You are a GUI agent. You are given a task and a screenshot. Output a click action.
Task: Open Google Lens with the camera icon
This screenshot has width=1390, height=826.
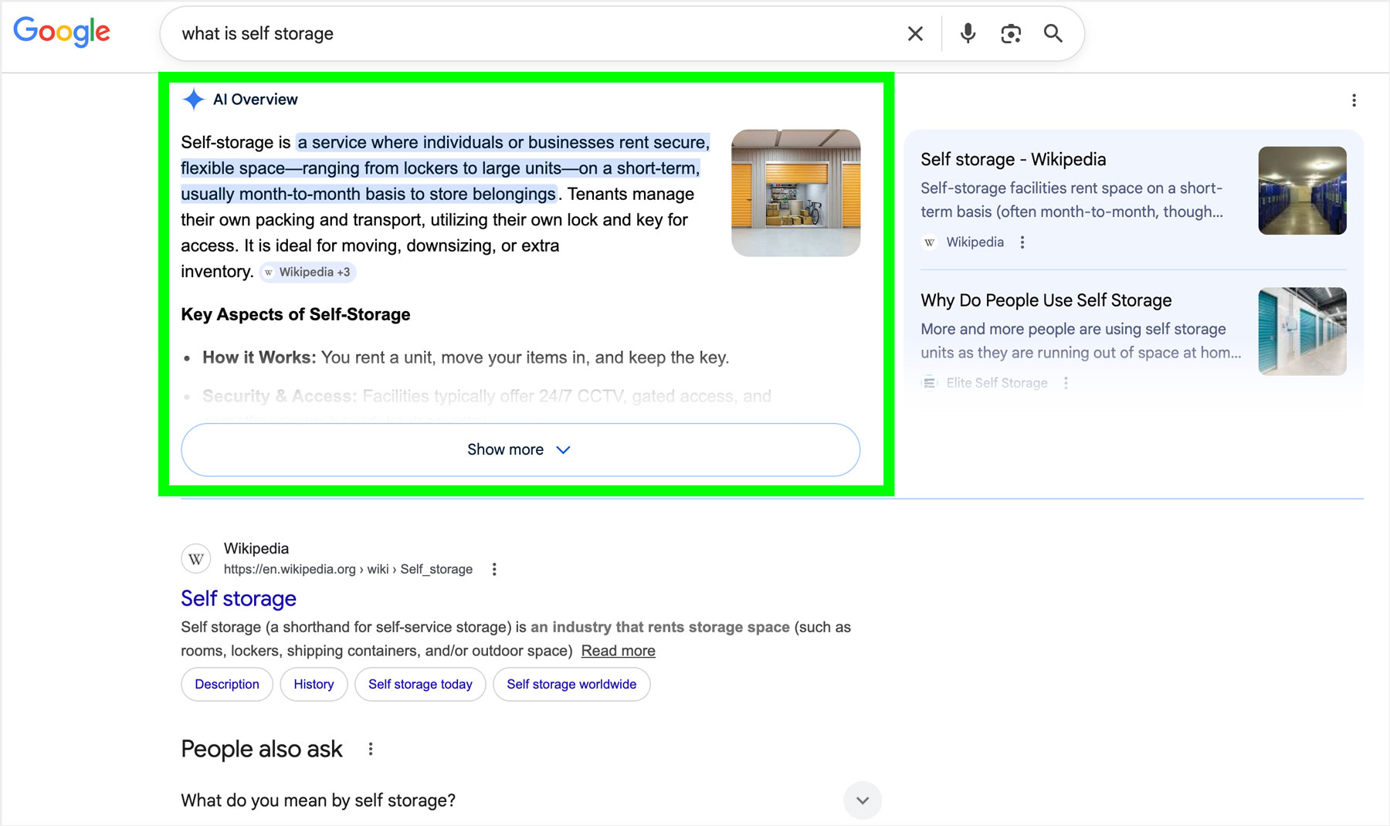(x=1010, y=33)
